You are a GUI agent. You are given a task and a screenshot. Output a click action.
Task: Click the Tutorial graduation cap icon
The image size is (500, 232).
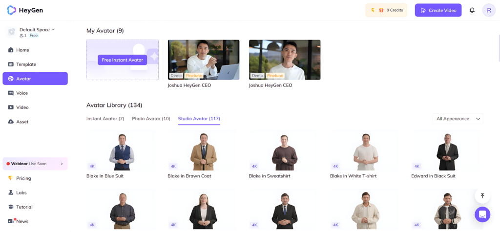click(x=11, y=207)
